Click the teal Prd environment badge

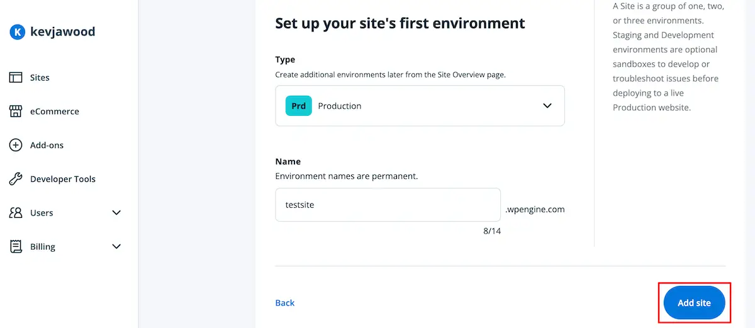299,106
